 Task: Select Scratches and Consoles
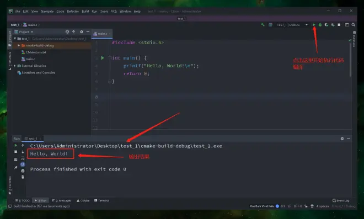coord(36,73)
